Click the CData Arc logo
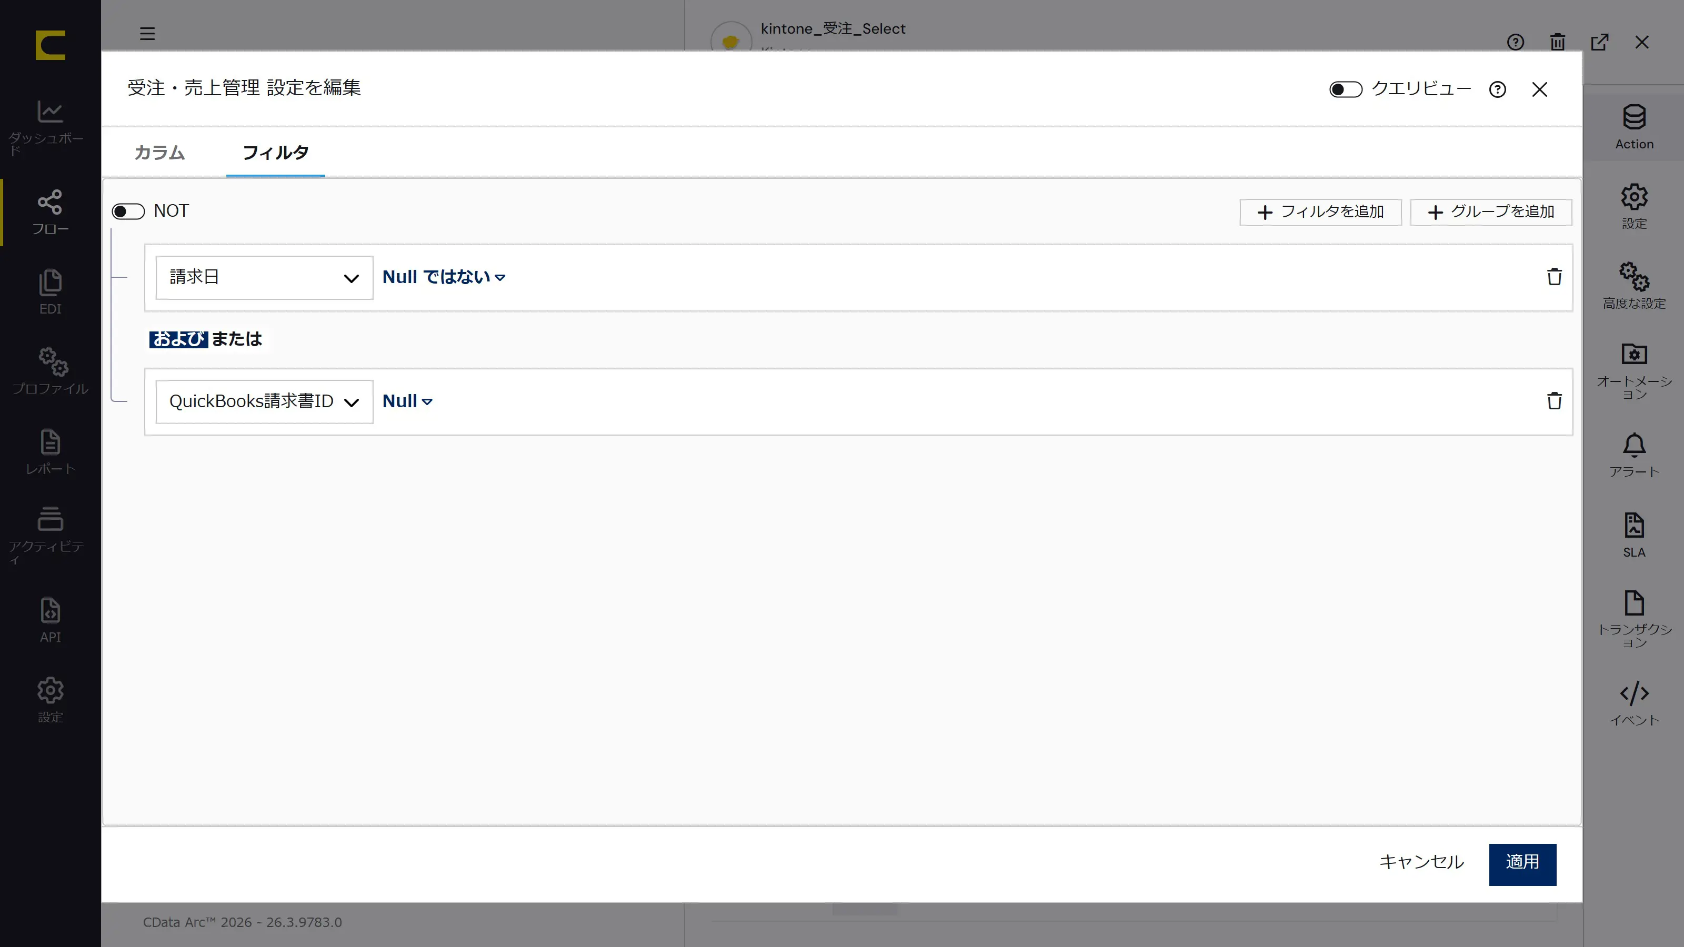This screenshot has width=1684, height=947. click(x=51, y=45)
